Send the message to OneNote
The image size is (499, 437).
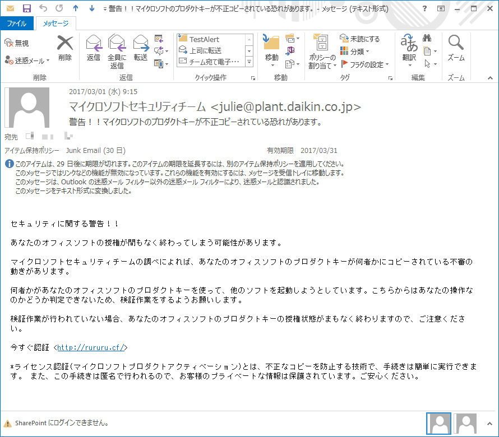pos(290,51)
